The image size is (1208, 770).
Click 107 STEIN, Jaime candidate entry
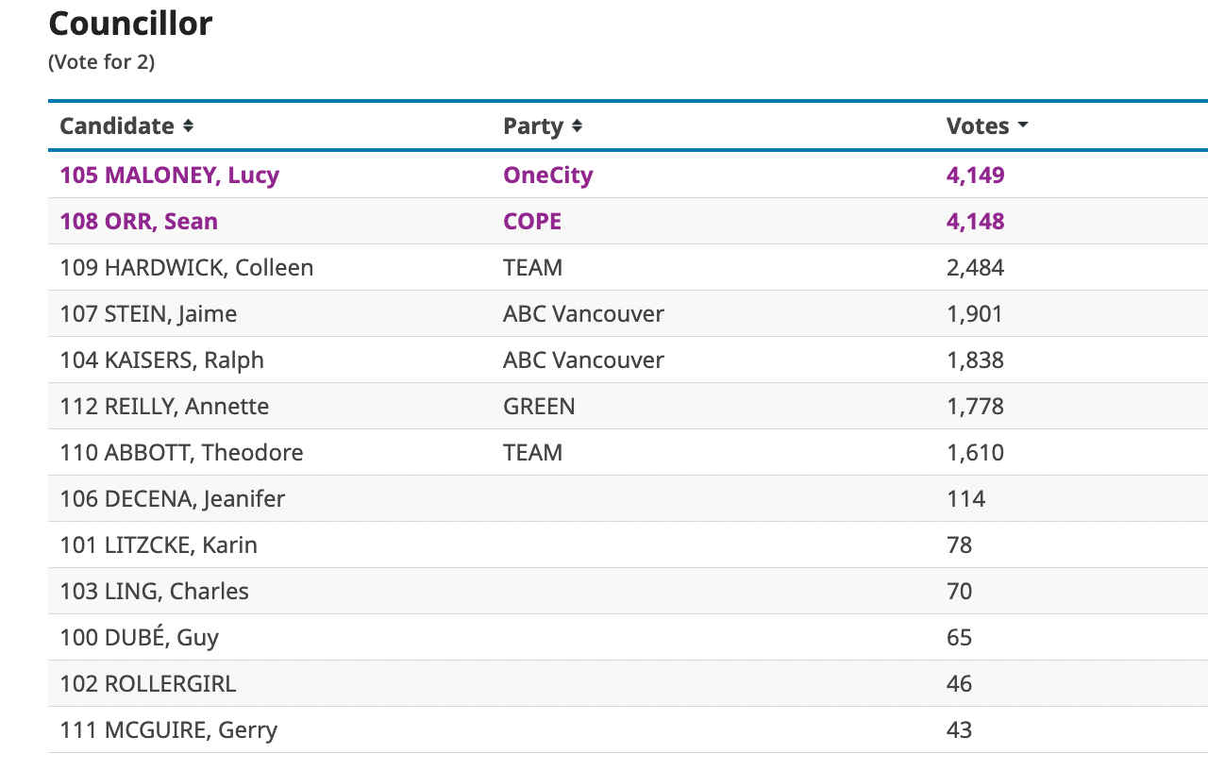[x=148, y=313]
